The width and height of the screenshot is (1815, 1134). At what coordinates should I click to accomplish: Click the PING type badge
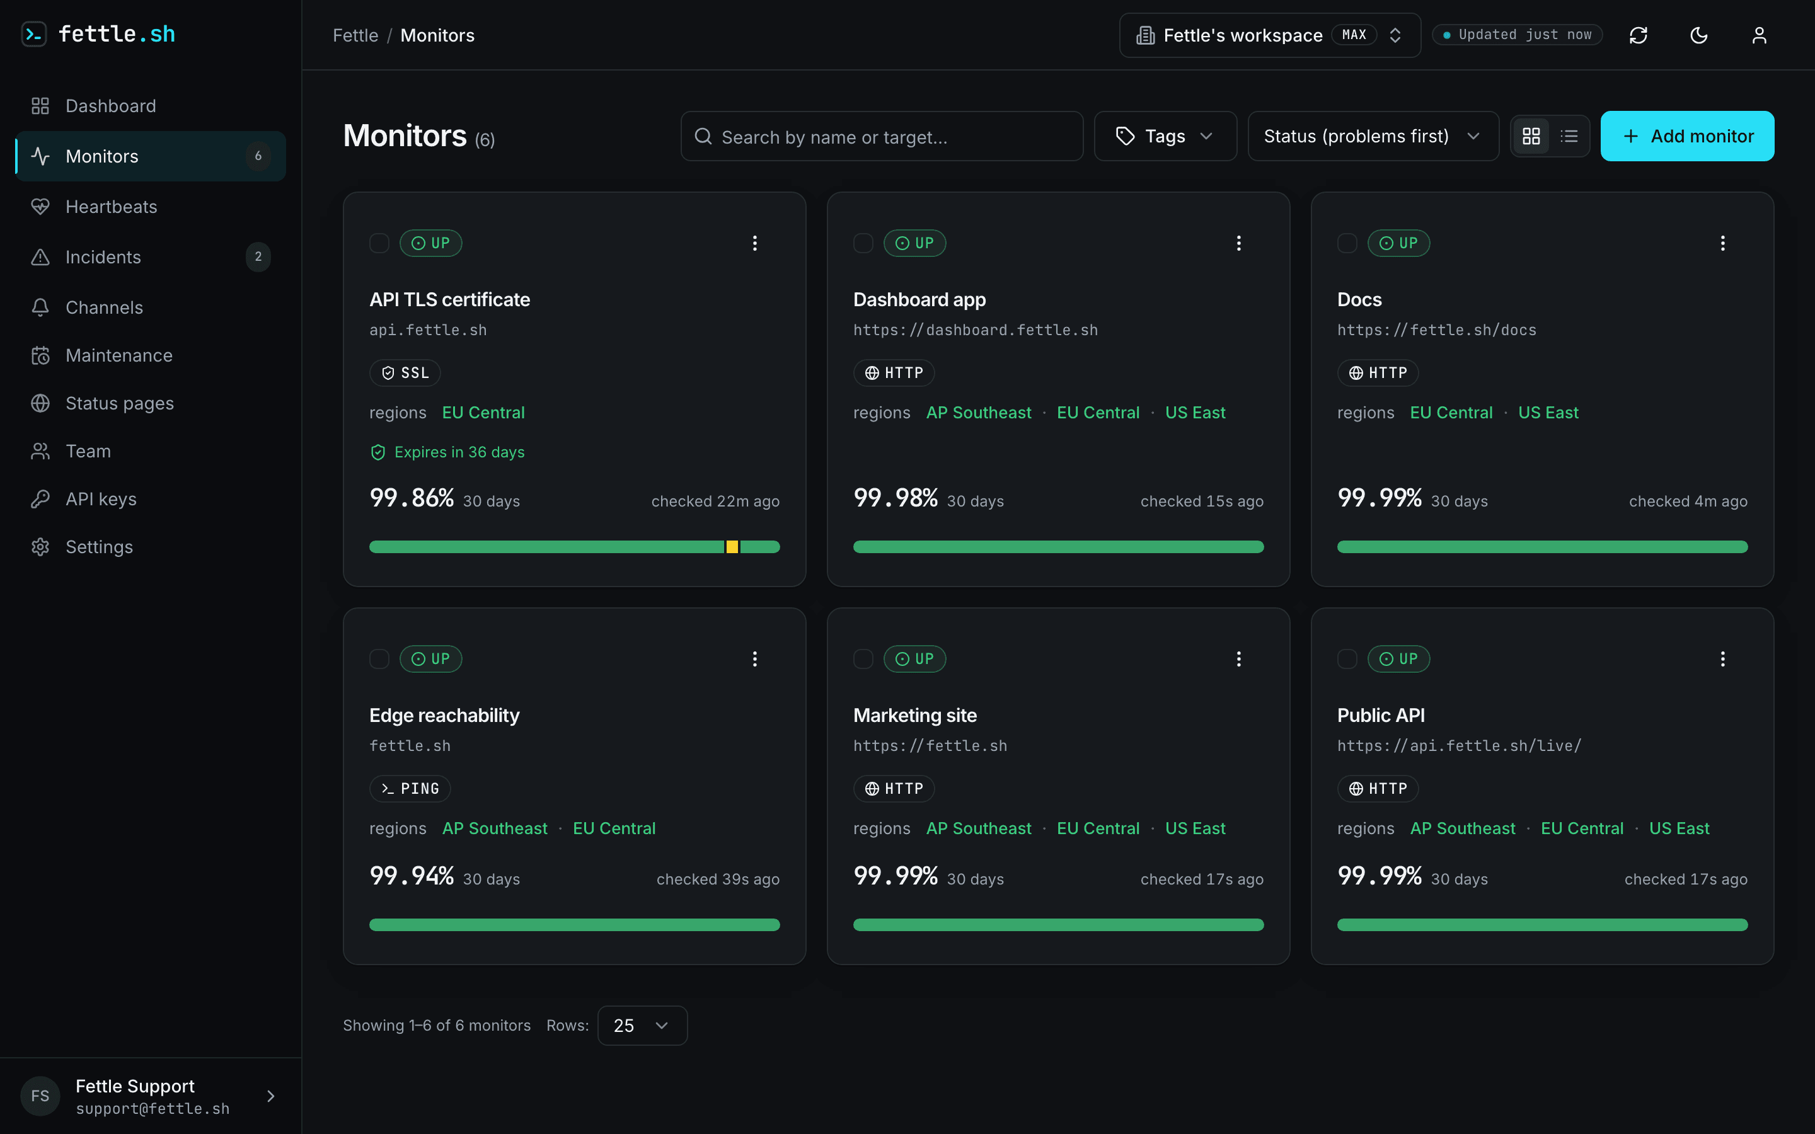(410, 788)
